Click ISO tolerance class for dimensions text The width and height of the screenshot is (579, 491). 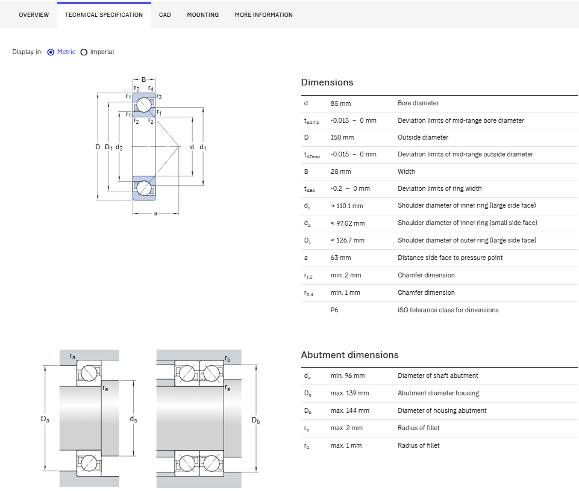pos(448,310)
